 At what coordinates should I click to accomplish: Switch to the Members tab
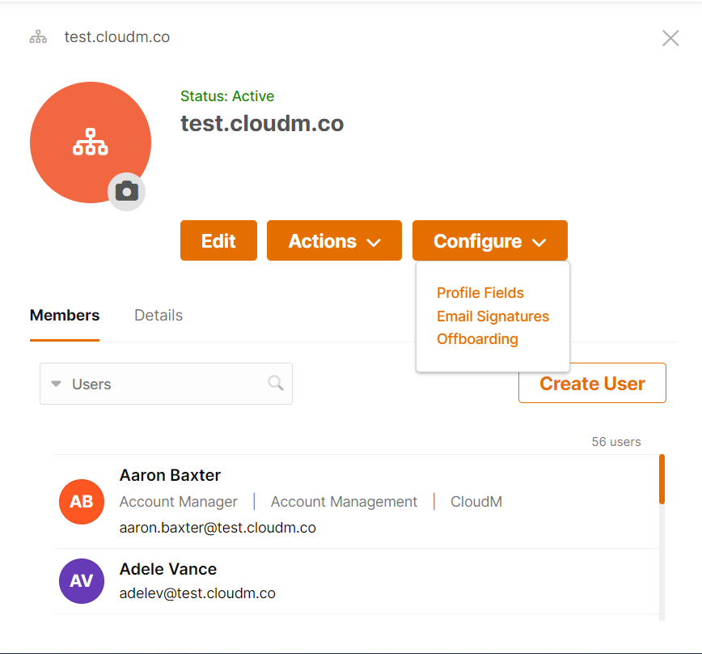pos(65,316)
